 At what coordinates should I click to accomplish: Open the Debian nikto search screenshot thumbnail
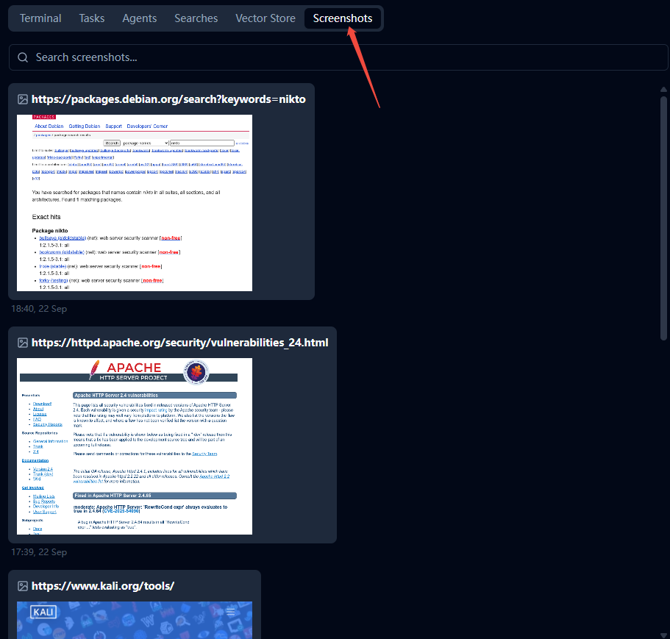coord(135,202)
